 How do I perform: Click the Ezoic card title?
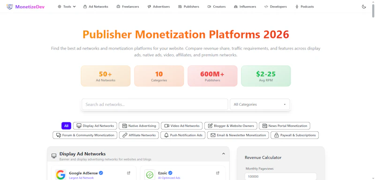[x=163, y=173]
